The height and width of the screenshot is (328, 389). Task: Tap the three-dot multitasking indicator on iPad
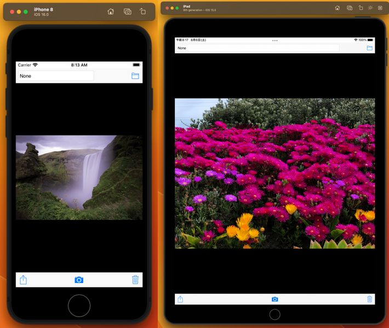coord(275,41)
